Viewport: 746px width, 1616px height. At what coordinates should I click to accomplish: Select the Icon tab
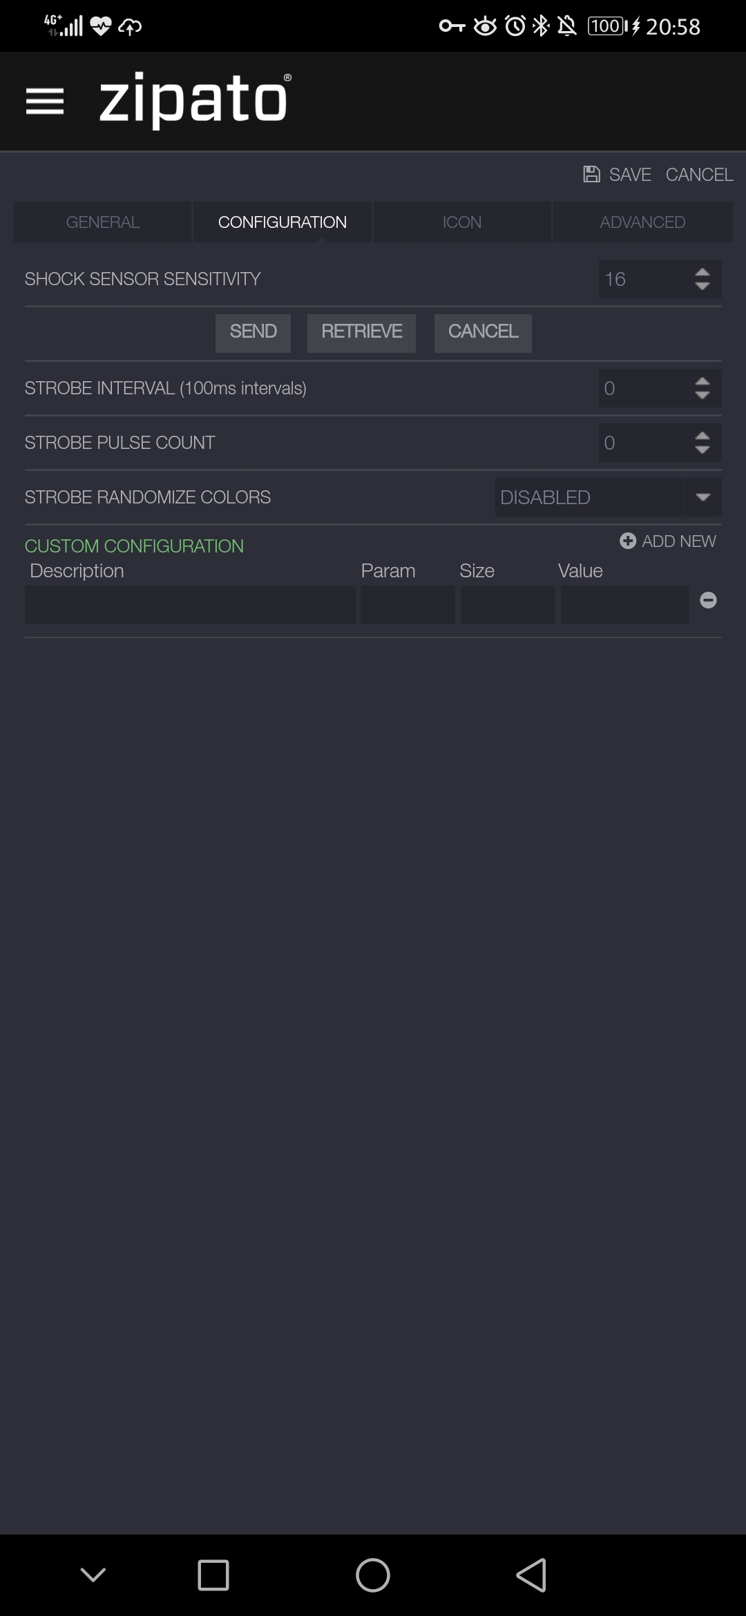point(462,222)
